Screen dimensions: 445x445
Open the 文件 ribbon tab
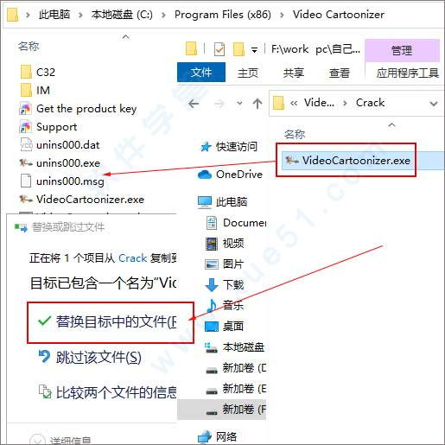coord(201,73)
